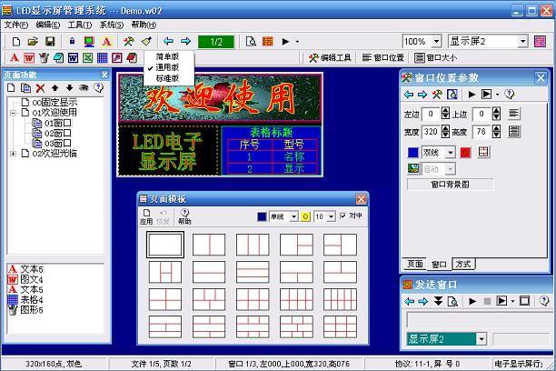556x371 pixels.
Task: Click the red delete icon in 页面功能 panel
Action: point(40,88)
